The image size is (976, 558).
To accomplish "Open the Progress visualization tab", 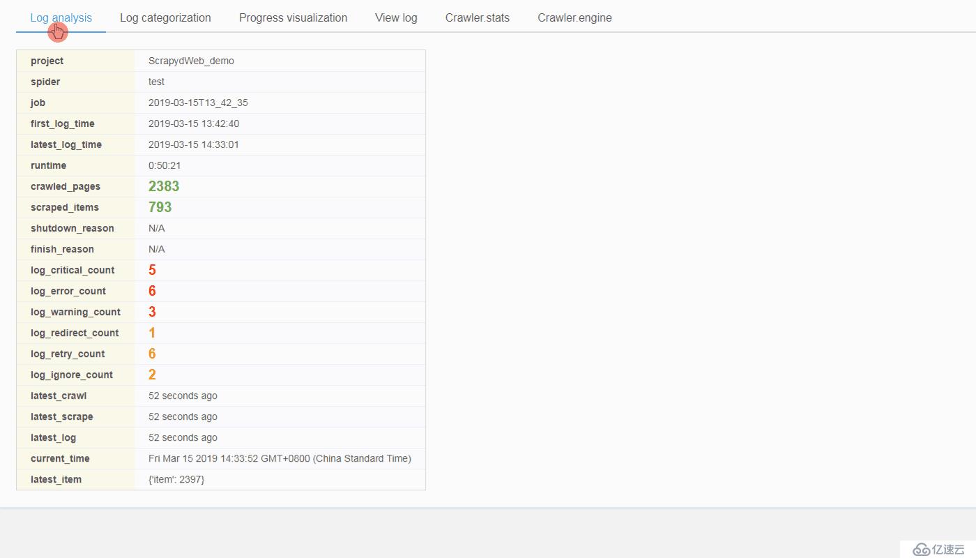I will 293,18.
